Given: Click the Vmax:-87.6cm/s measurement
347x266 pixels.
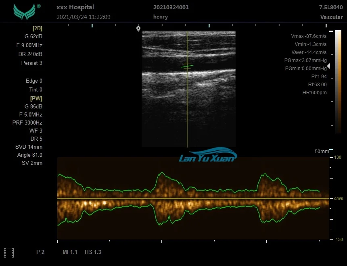Looking at the screenshot, I should [x=309, y=36].
